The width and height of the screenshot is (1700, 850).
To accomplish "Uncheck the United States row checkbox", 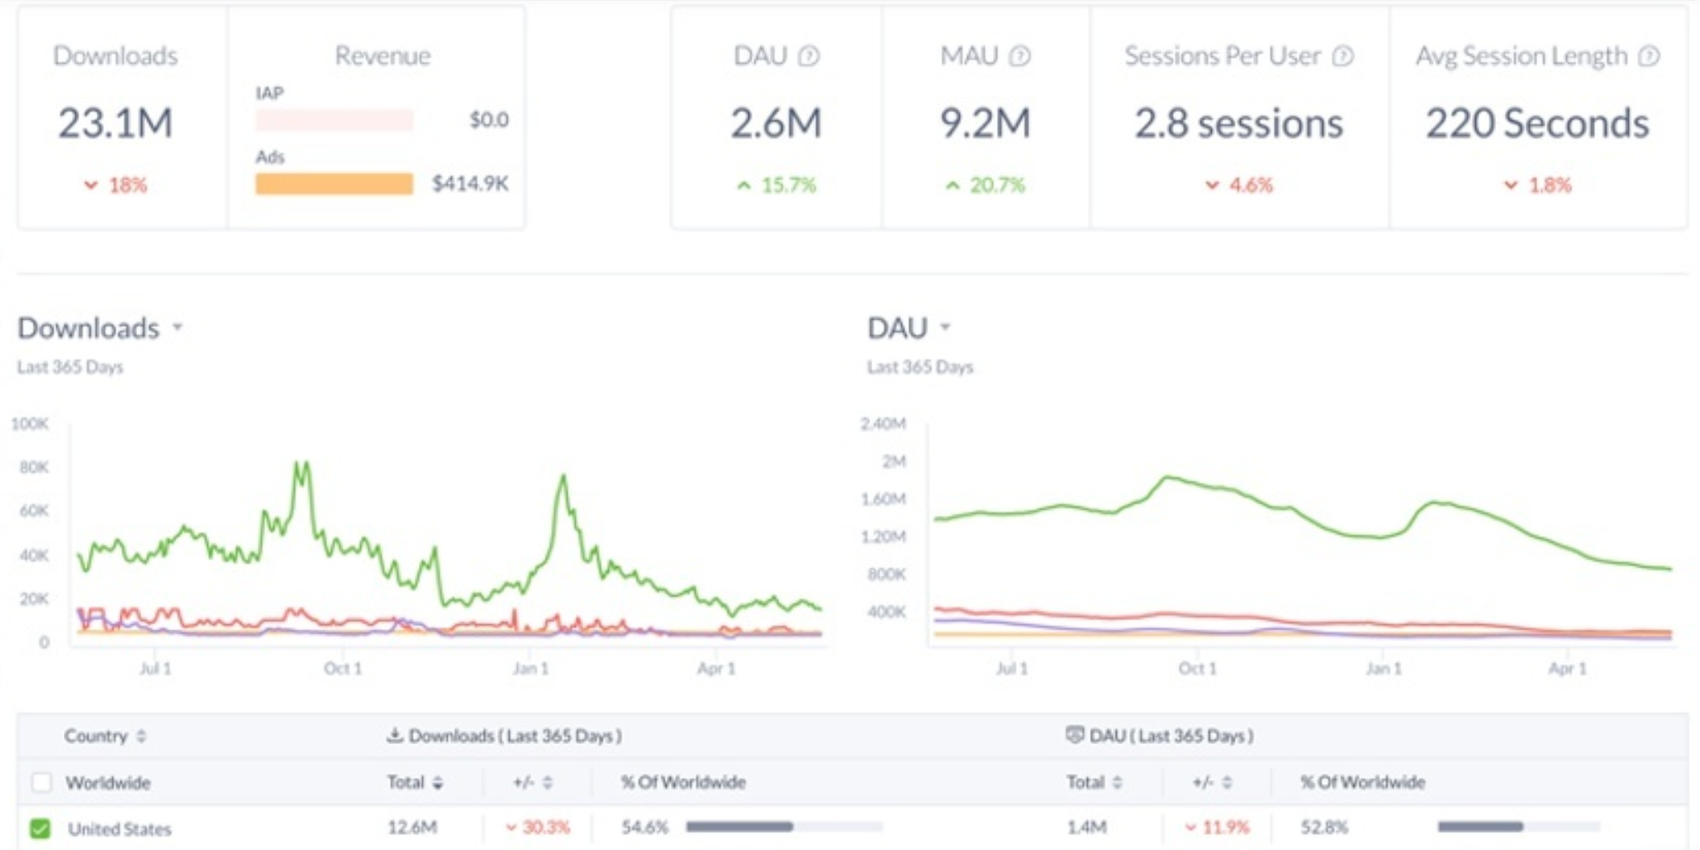I will point(40,828).
